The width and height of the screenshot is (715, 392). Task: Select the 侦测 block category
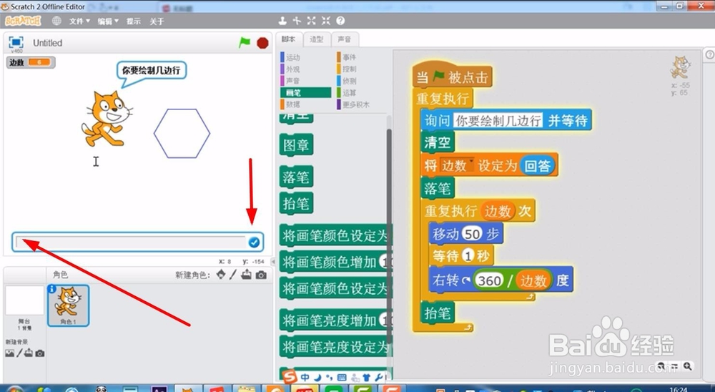point(361,81)
